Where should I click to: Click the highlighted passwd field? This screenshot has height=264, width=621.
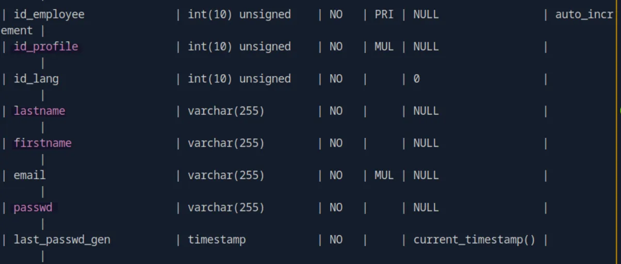33,207
